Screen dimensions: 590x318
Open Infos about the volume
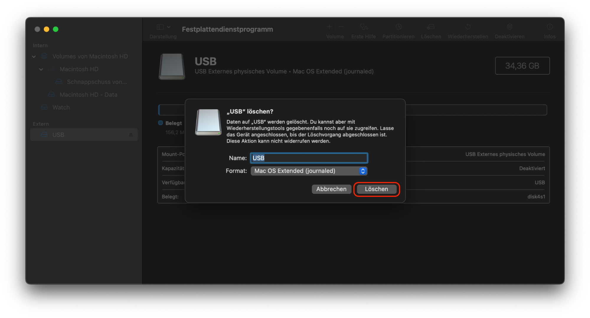pos(549,30)
